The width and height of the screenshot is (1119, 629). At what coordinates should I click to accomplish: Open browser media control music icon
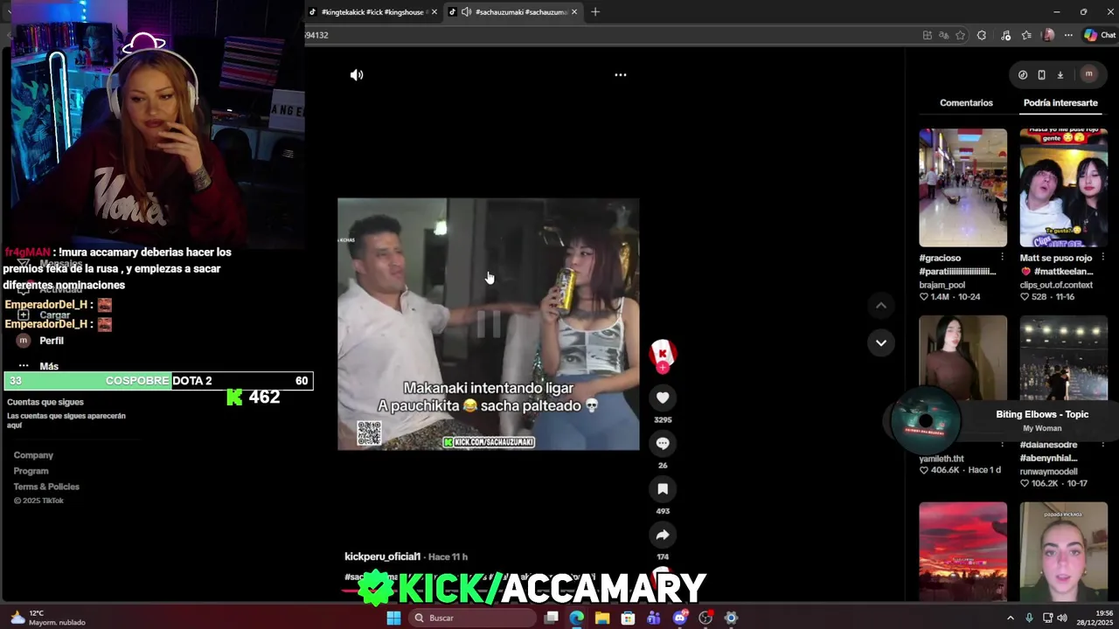pos(1005,35)
